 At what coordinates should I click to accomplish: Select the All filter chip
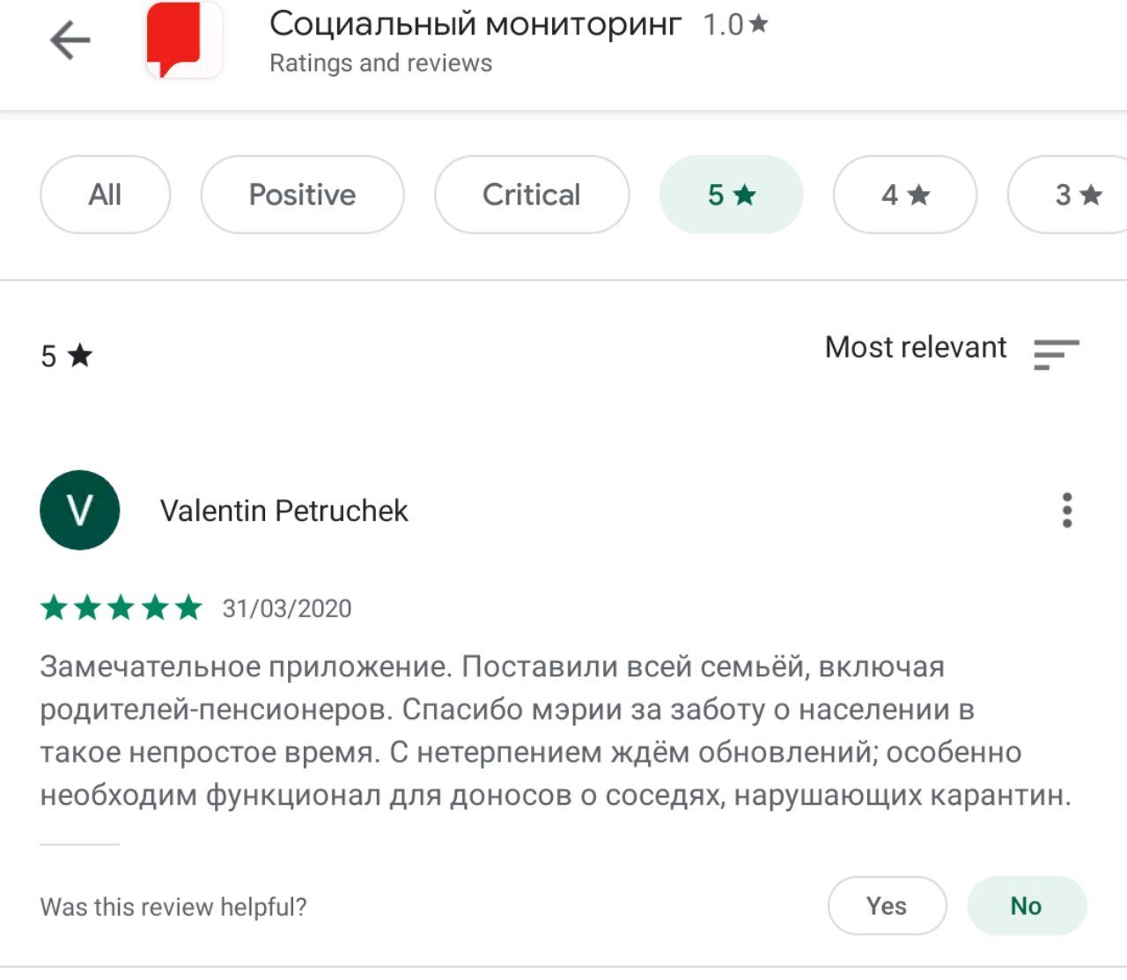(105, 195)
